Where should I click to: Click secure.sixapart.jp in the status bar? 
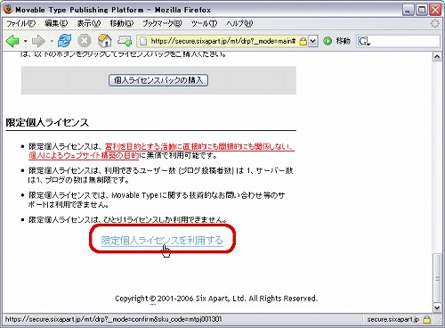click(x=392, y=319)
